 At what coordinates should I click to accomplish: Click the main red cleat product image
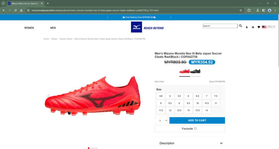[x=93, y=96]
